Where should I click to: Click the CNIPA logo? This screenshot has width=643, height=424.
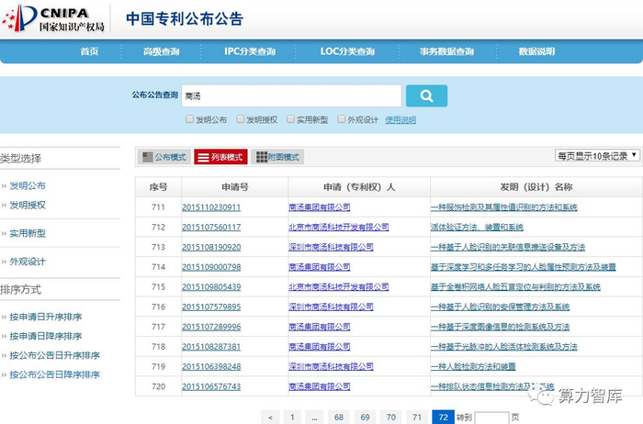point(55,17)
